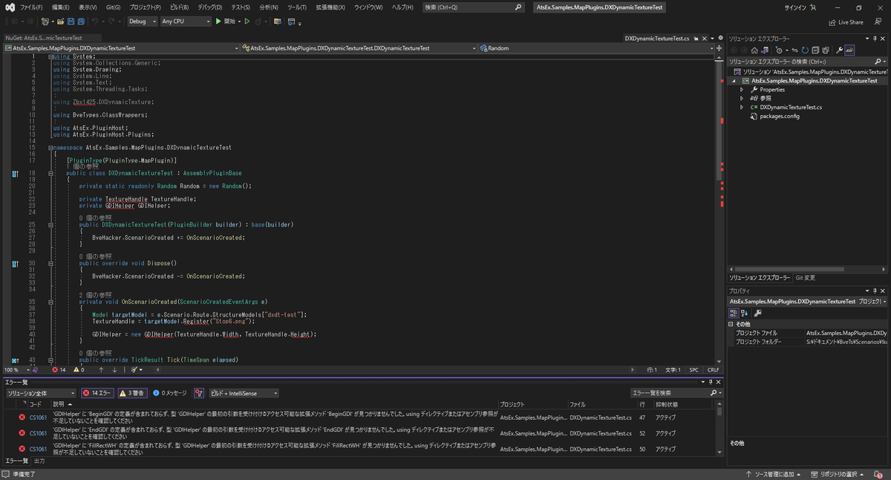The image size is (891, 480).
Task: Expand the DXDynamicTextureTest.cs file node
Action: [x=742, y=107]
